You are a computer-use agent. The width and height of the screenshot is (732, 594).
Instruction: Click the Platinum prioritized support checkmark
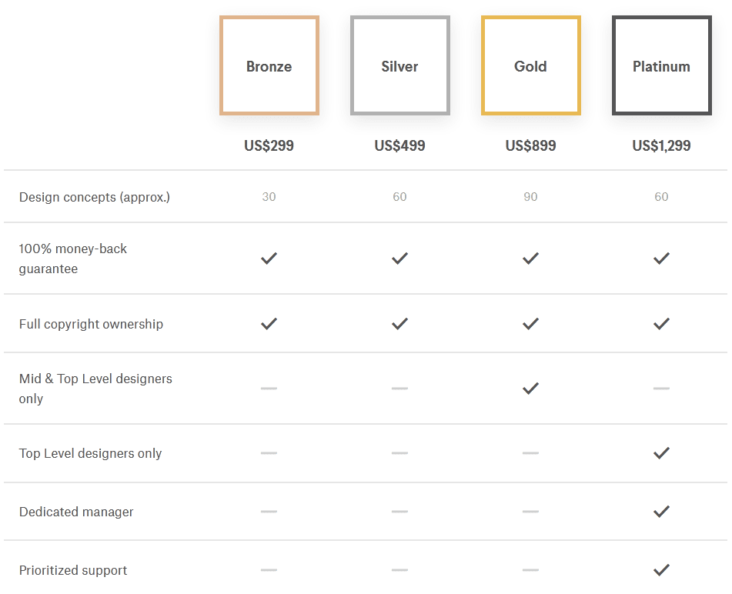point(661,570)
